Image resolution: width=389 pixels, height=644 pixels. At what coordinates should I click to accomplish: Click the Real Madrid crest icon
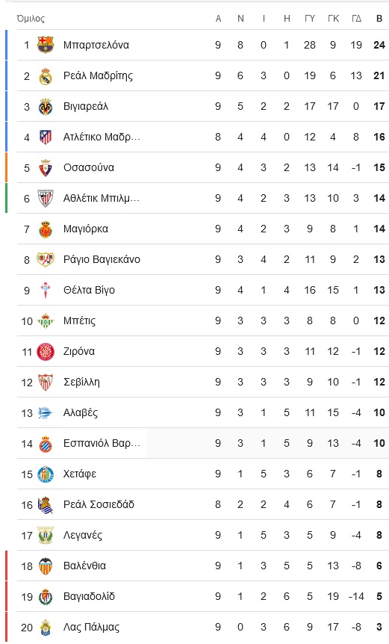coord(46,75)
